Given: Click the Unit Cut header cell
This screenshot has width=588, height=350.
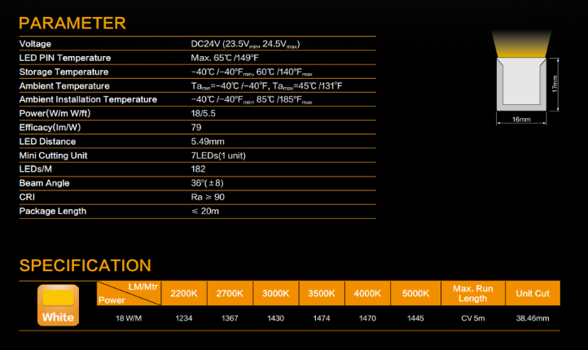Looking at the screenshot, I should (x=532, y=293).
